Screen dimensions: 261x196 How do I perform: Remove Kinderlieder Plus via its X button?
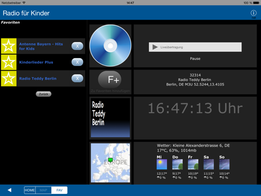(x=77, y=62)
